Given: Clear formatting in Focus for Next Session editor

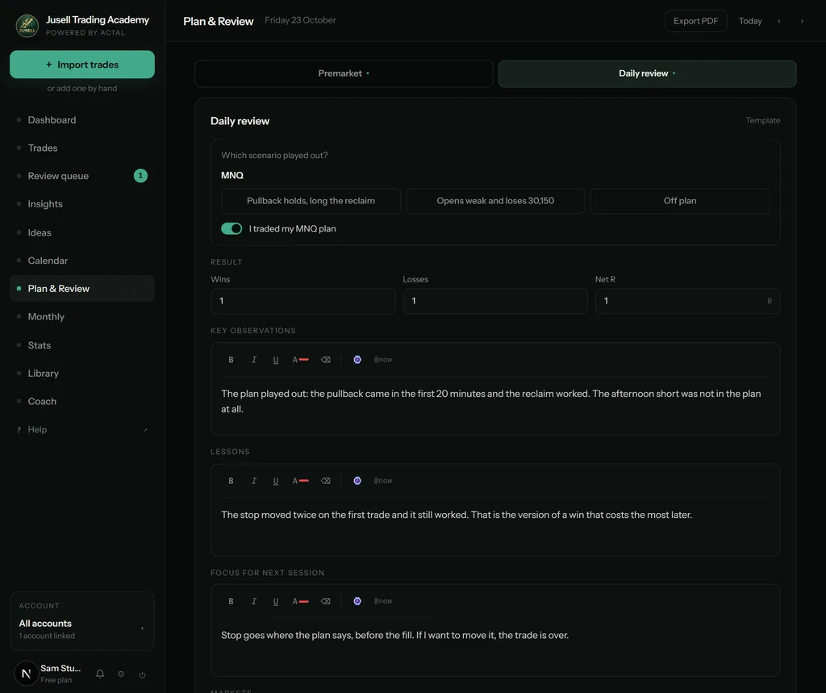Looking at the screenshot, I should click(326, 601).
